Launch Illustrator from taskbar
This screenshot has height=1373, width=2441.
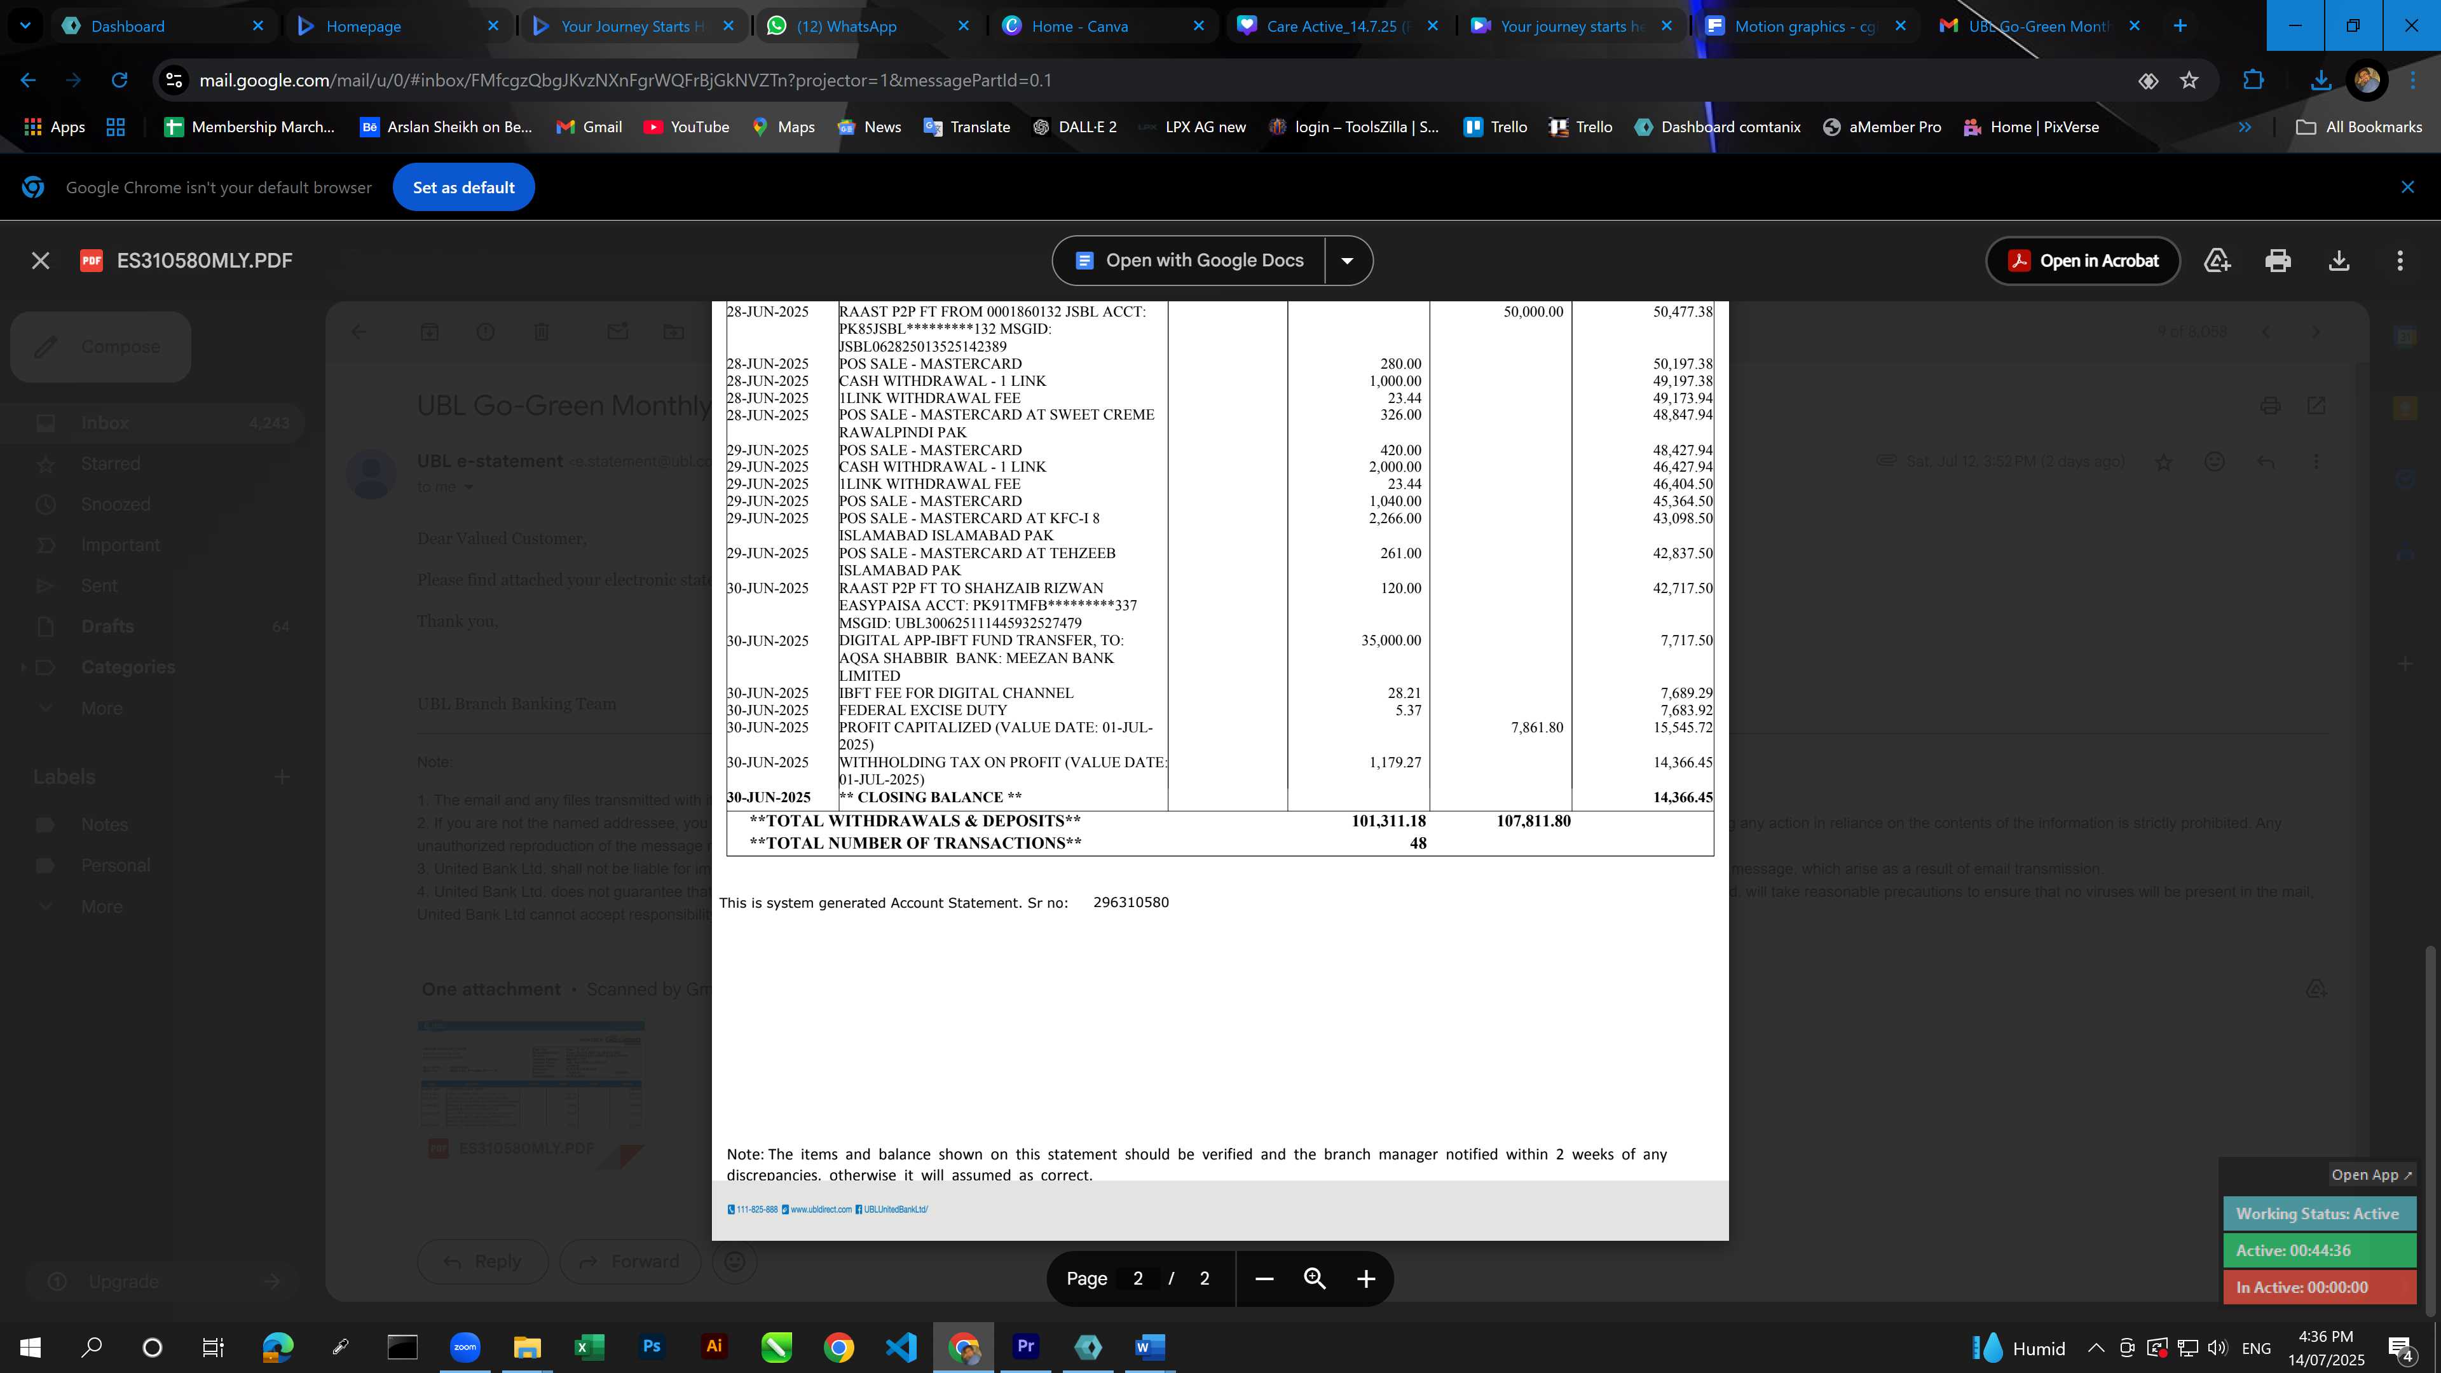(713, 1346)
